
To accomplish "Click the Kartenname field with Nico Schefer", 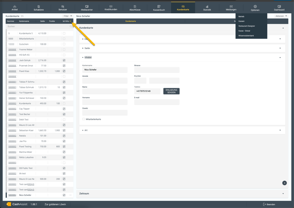I will coord(105,70).
